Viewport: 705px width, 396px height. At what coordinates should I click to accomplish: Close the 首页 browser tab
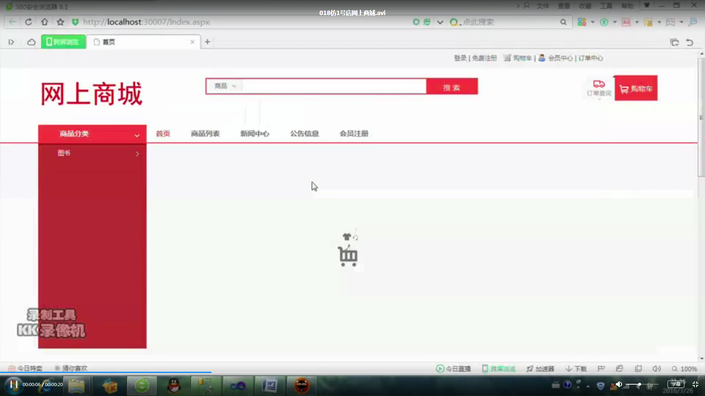click(x=192, y=42)
